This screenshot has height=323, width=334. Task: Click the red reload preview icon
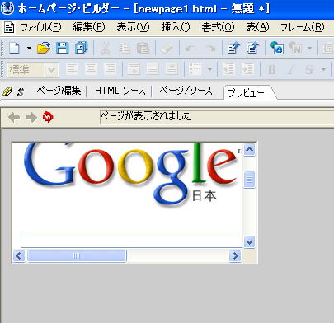pyautogui.click(x=48, y=117)
